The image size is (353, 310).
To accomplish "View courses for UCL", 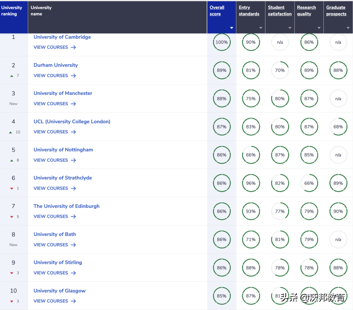I will click(55, 132).
